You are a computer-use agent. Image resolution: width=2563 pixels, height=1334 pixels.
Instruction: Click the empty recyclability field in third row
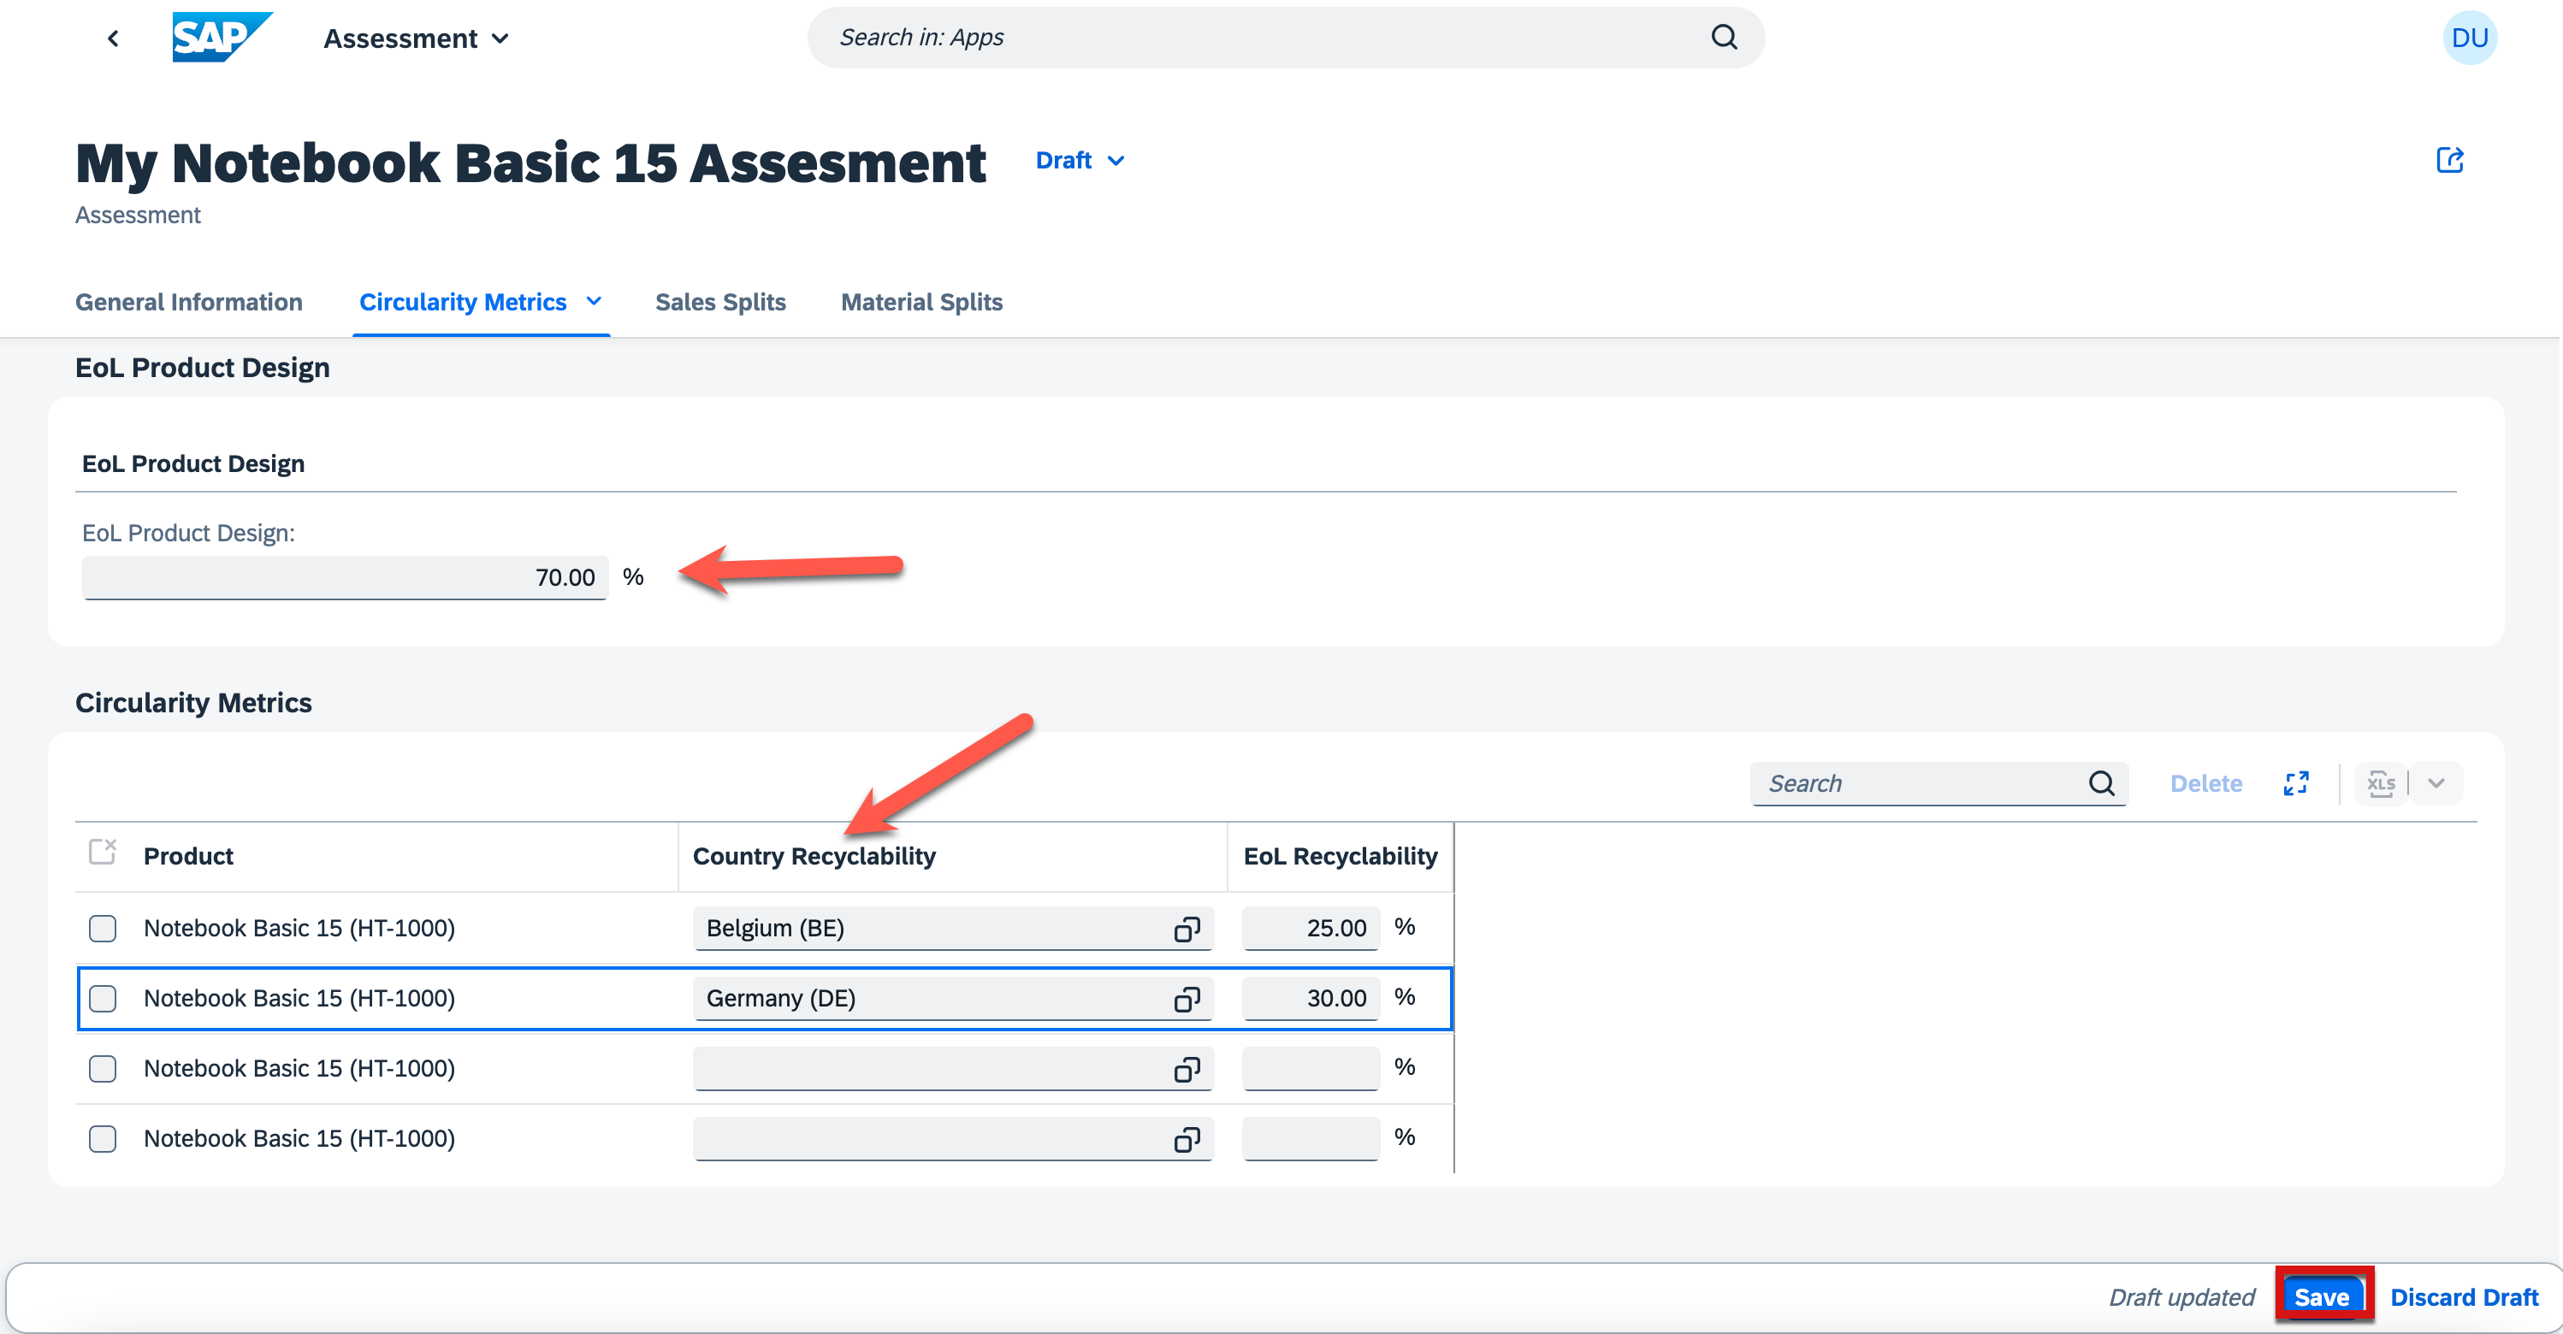pyautogui.click(x=1311, y=1068)
